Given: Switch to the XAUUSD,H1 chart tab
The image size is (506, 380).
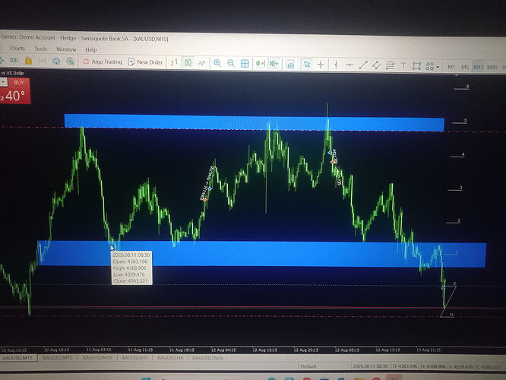Looking at the screenshot, I should pos(134,358).
